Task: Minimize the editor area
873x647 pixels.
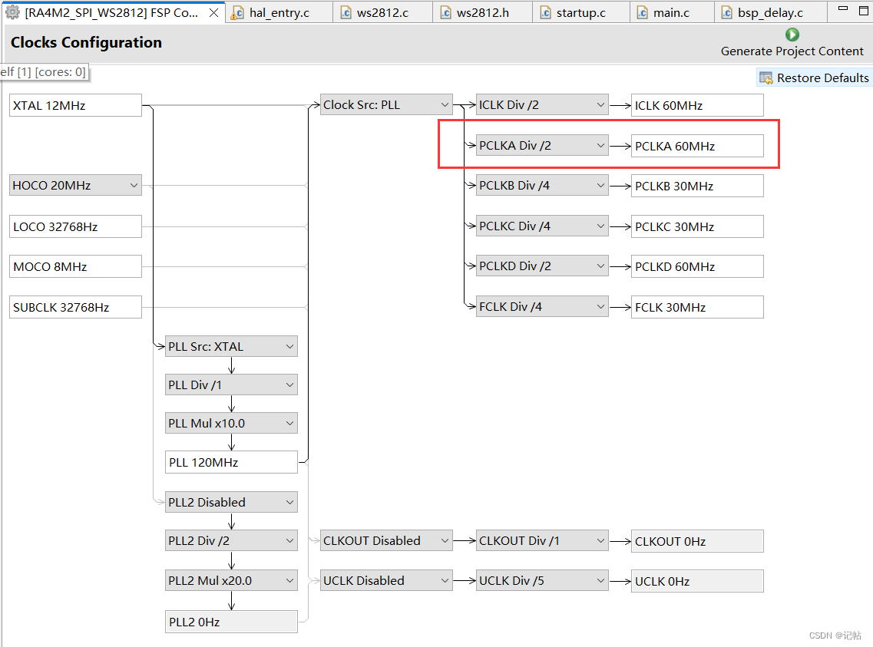Action: click(x=843, y=8)
